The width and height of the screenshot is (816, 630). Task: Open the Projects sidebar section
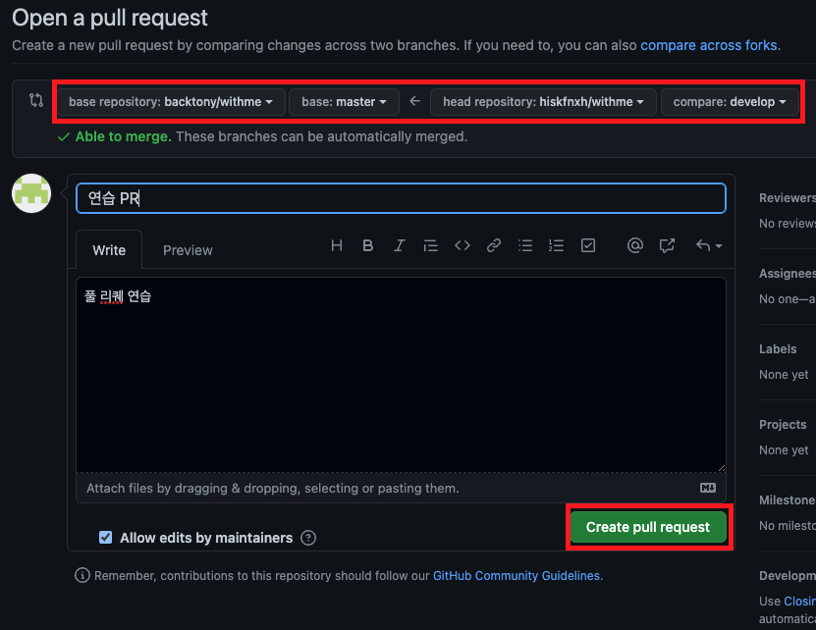coord(783,424)
